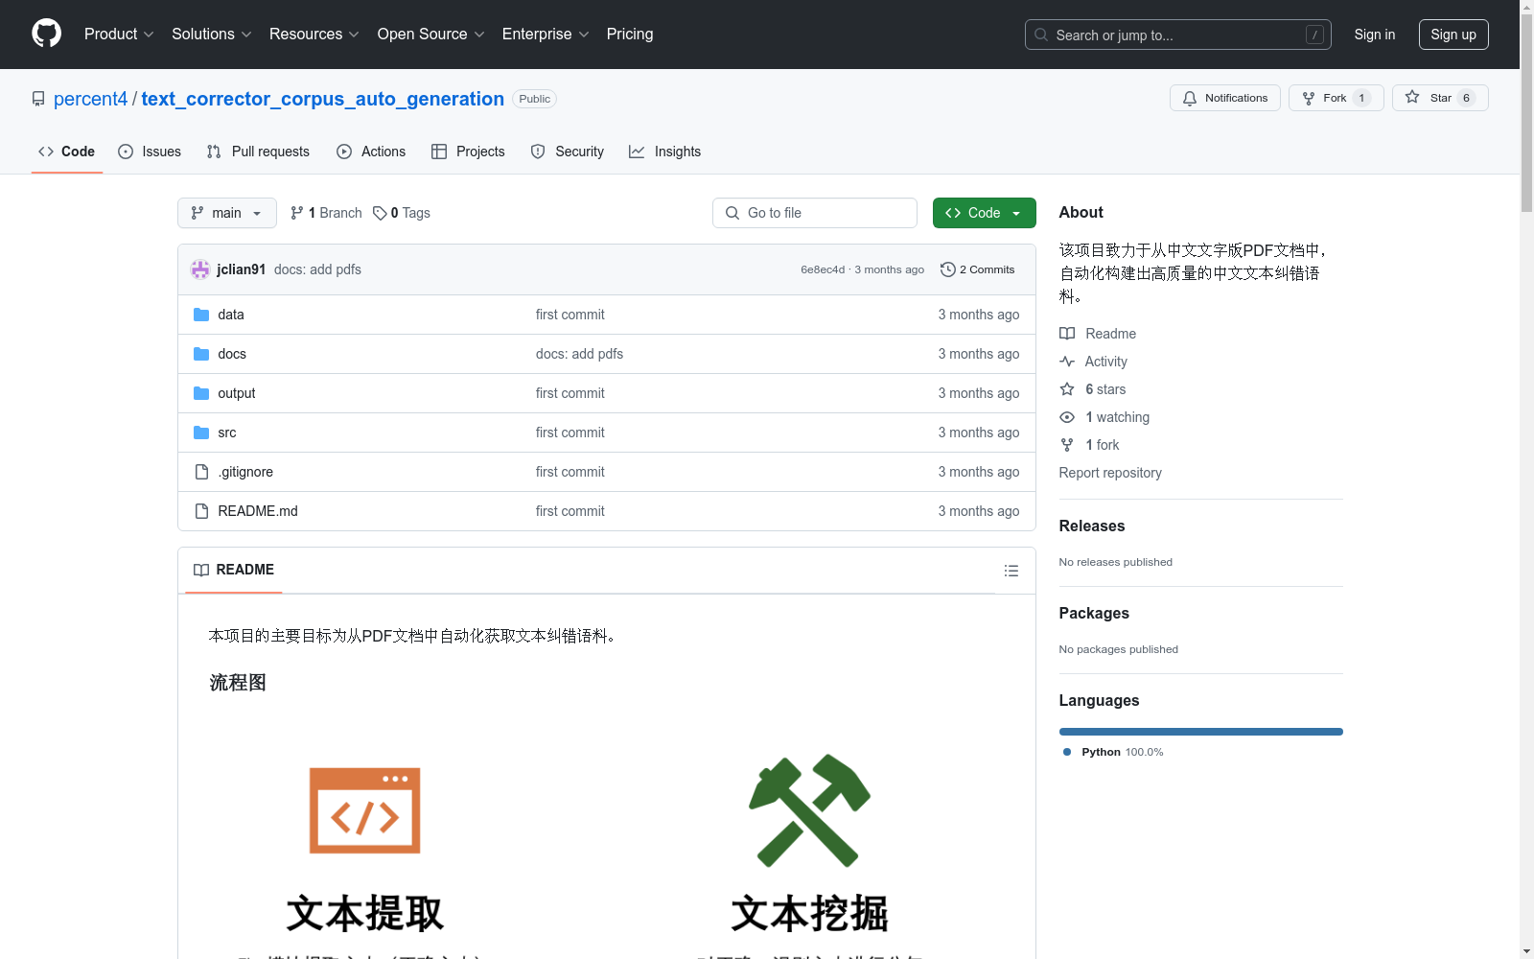Click the Notifications bell button
This screenshot has width=1534, height=959.
click(x=1224, y=98)
